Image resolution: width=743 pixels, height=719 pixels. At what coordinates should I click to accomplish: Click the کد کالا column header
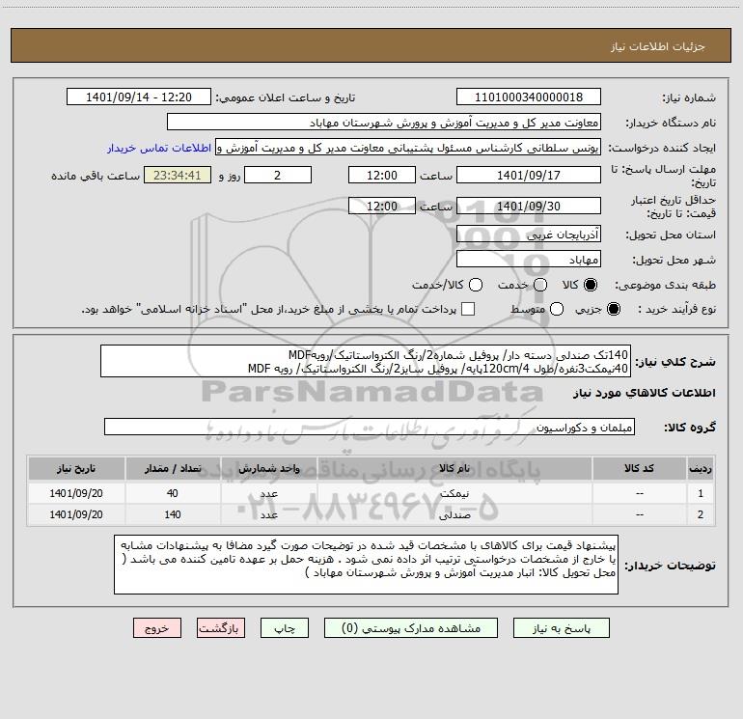click(x=639, y=468)
